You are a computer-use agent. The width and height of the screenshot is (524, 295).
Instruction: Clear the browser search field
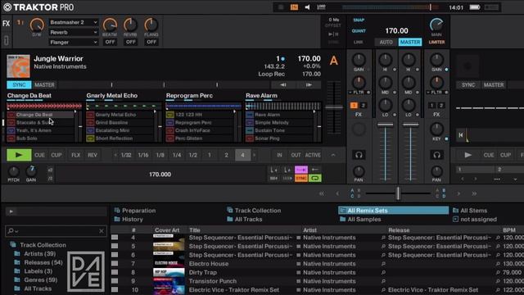tap(102, 231)
